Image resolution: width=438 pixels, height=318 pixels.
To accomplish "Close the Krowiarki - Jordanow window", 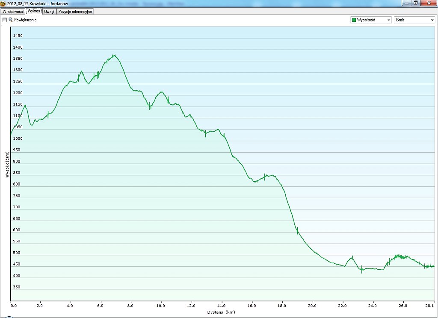I will pos(427,3).
